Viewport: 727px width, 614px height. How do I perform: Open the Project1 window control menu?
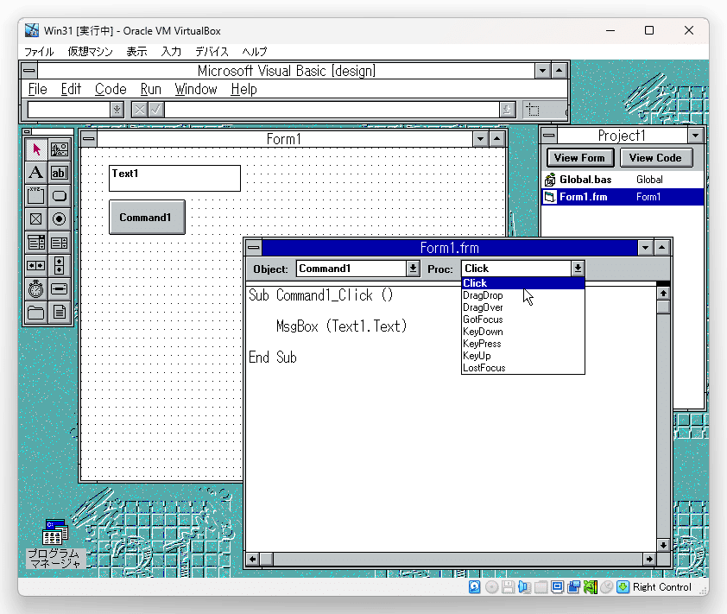(549, 136)
